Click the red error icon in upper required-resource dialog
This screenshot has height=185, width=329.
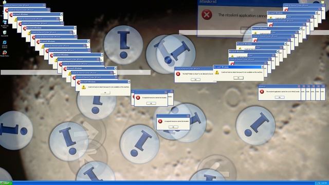tap(138, 98)
